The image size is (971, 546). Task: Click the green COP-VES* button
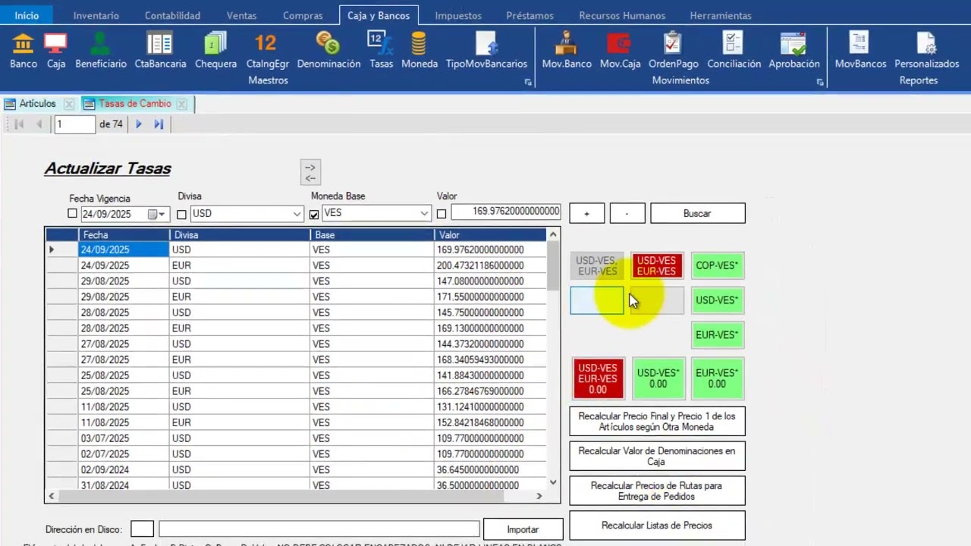coord(717,265)
